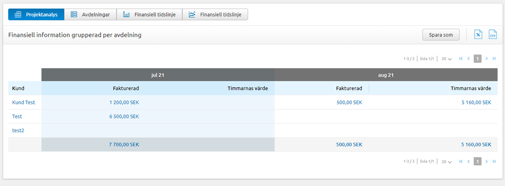Jump to last page in top pagination
The height and width of the screenshot is (186, 505).
tap(494, 58)
